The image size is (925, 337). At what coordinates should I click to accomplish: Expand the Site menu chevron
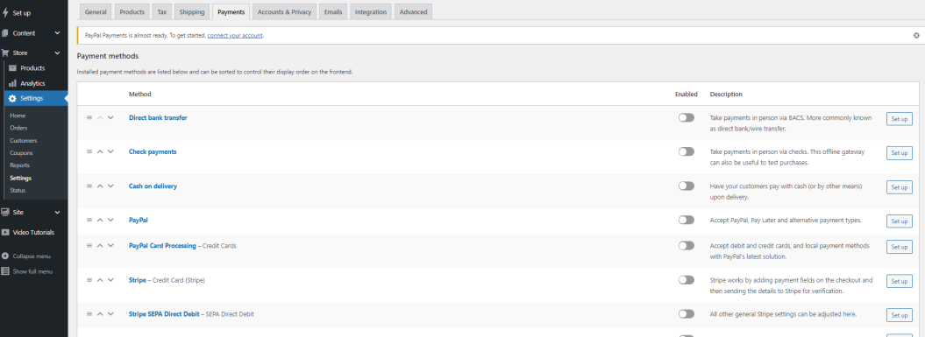pos(57,212)
